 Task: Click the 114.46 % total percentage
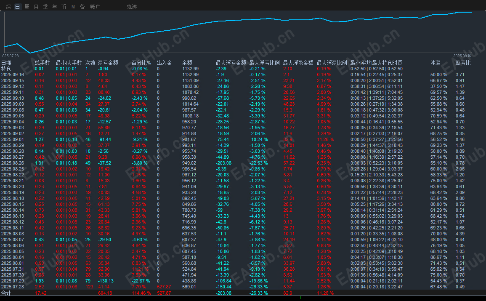(141, 293)
